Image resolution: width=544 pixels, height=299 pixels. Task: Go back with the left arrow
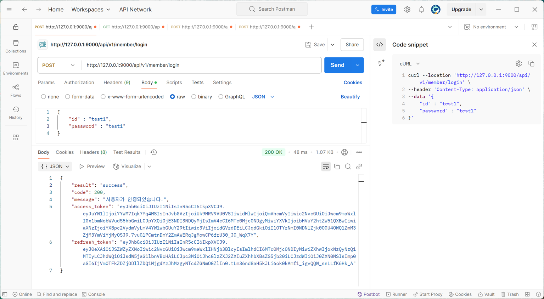[24, 10]
